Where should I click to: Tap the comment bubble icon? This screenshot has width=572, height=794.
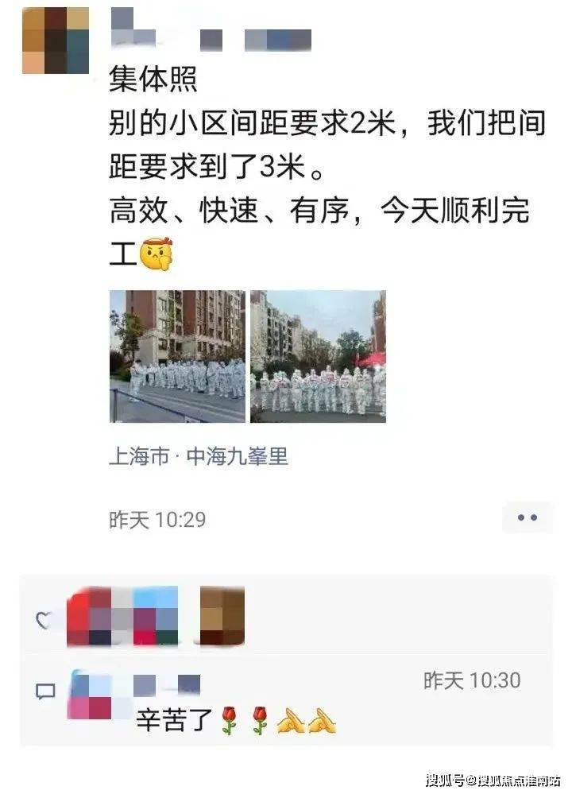click(x=45, y=691)
